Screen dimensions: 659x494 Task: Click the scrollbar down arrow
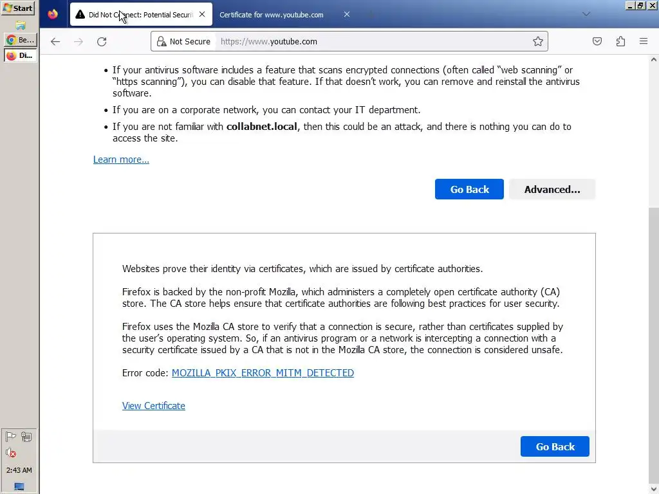point(654,489)
